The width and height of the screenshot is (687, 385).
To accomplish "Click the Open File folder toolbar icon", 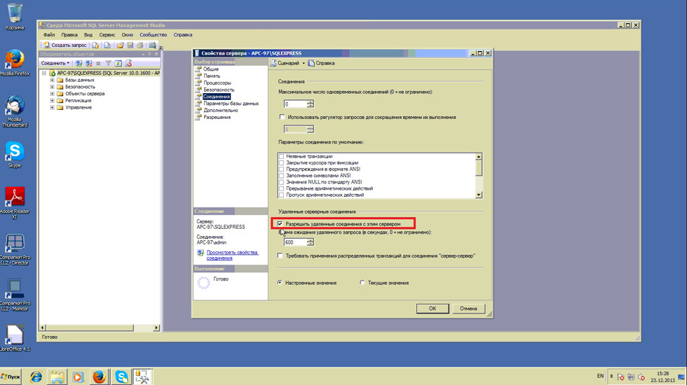I will tap(120, 45).
